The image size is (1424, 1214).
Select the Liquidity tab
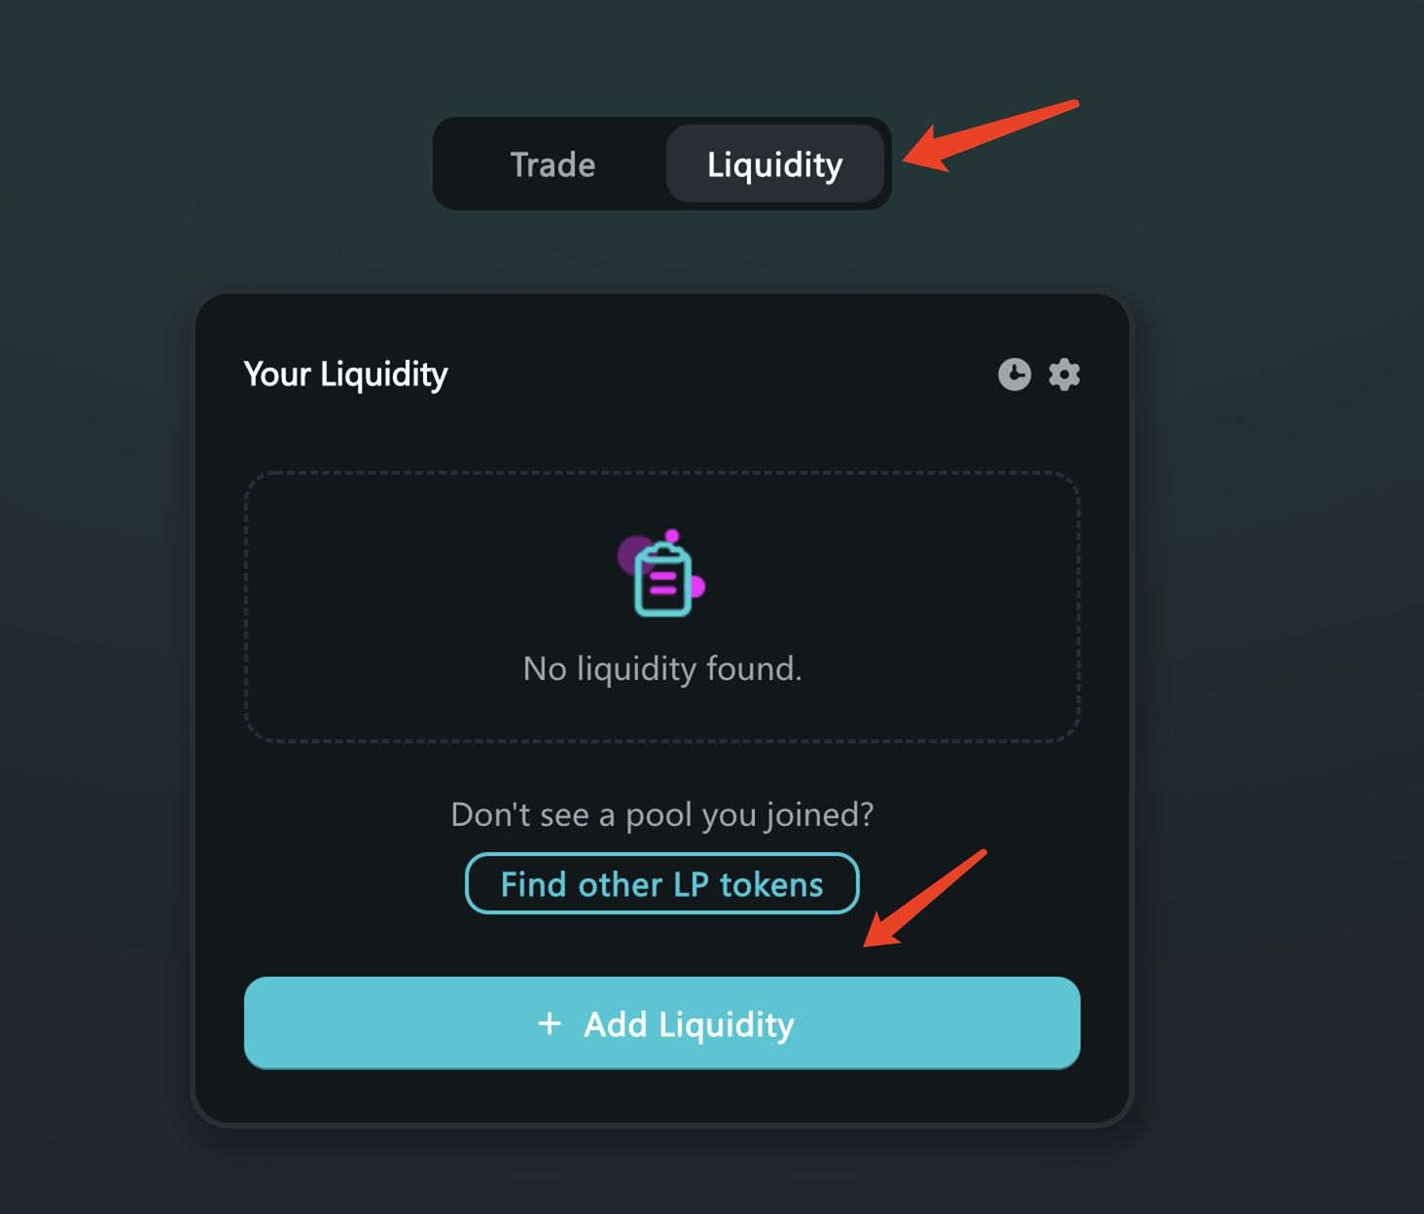[x=774, y=164]
